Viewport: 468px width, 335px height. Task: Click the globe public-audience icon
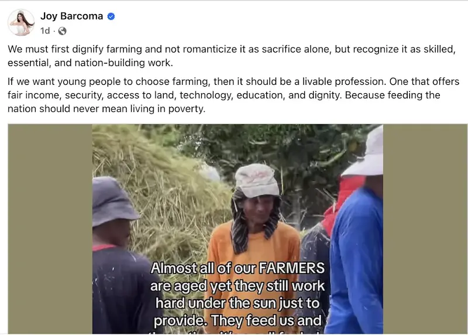[x=62, y=31]
